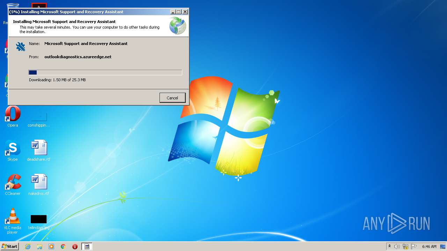
Task: Open the Skype desktop shortcut
Action: [13, 151]
